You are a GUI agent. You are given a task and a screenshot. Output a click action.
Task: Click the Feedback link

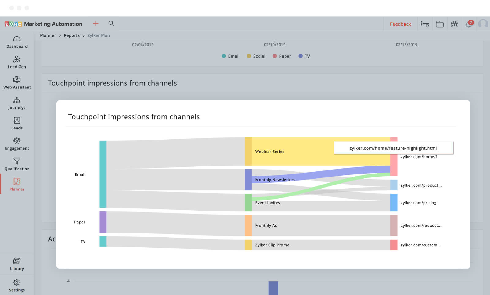click(400, 24)
